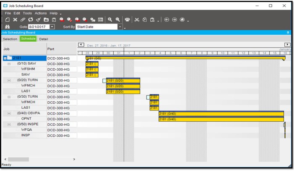This screenshot has width=294, height=171.
Task: Click the day 10 timeline header cell
Action: (223, 53)
